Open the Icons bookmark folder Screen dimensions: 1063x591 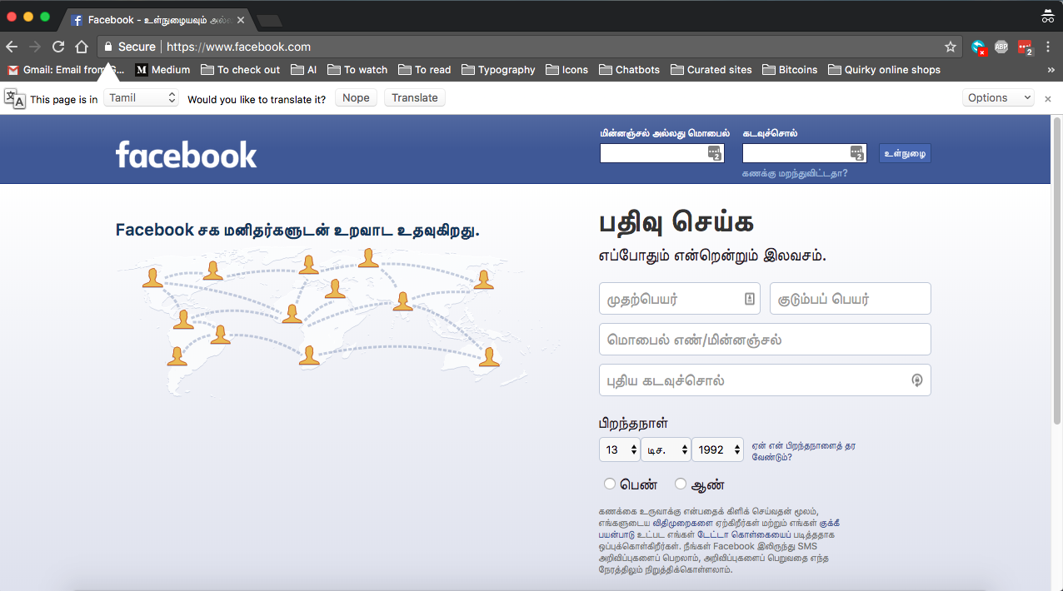coord(566,70)
